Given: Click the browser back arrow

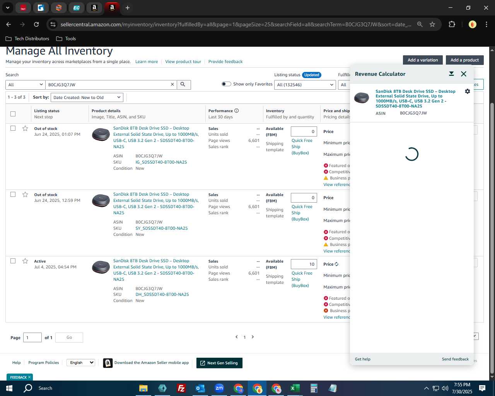Looking at the screenshot, I should click(x=9, y=24).
